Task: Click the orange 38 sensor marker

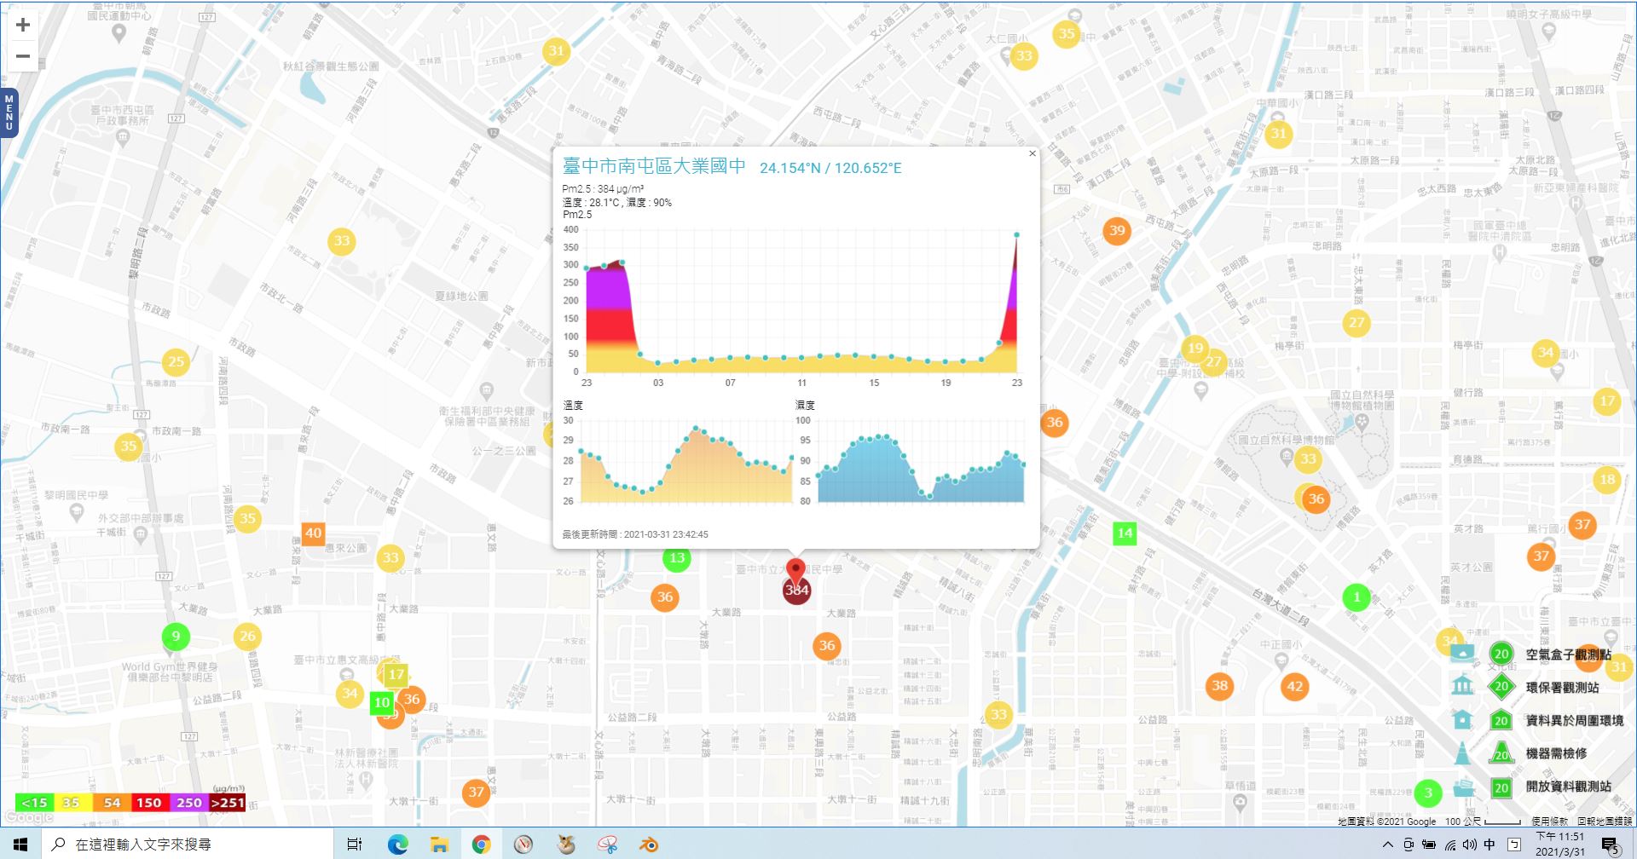Action: pyautogui.click(x=1220, y=685)
